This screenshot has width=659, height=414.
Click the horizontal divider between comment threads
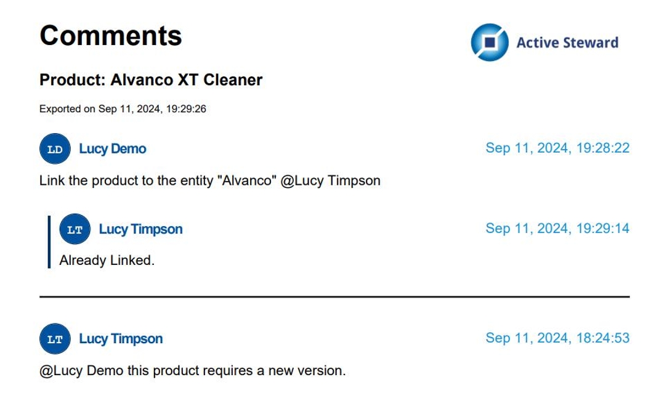(x=334, y=297)
